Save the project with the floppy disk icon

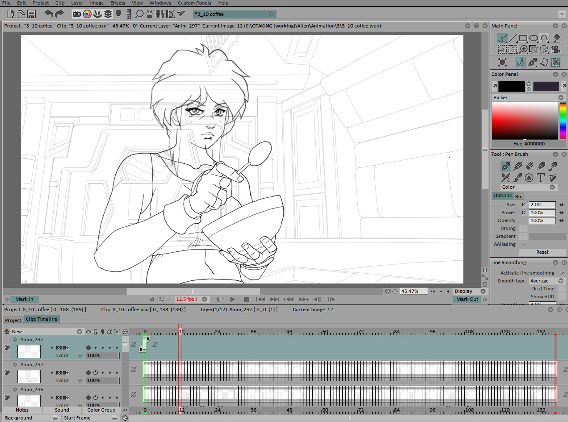[31, 14]
